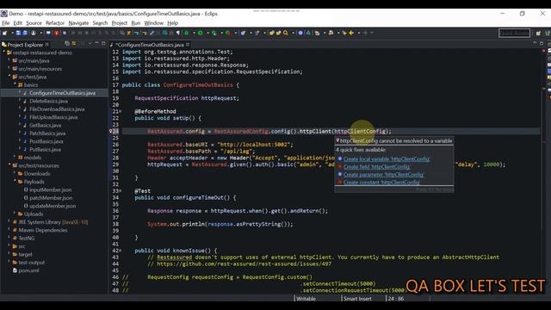Maximize the Project Explorer panel
Image resolution: width=551 pixels, height=310 pixels.
click(103, 44)
